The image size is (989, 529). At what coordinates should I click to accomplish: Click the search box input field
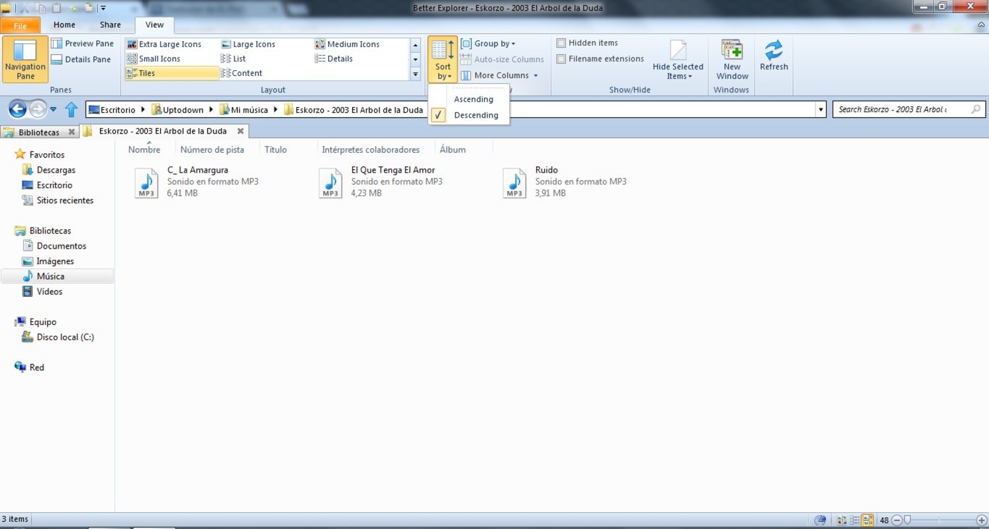coord(900,110)
